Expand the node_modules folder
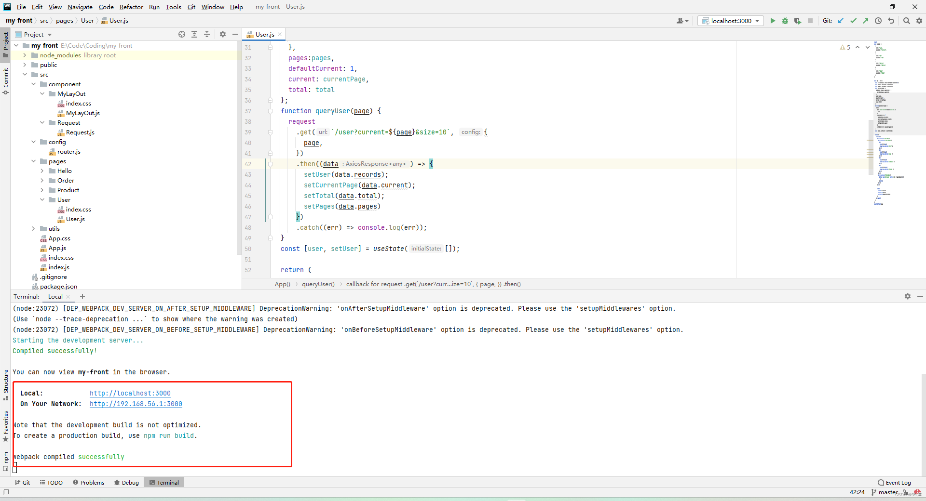This screenshot has height=501, width=926. pos(25,55)
